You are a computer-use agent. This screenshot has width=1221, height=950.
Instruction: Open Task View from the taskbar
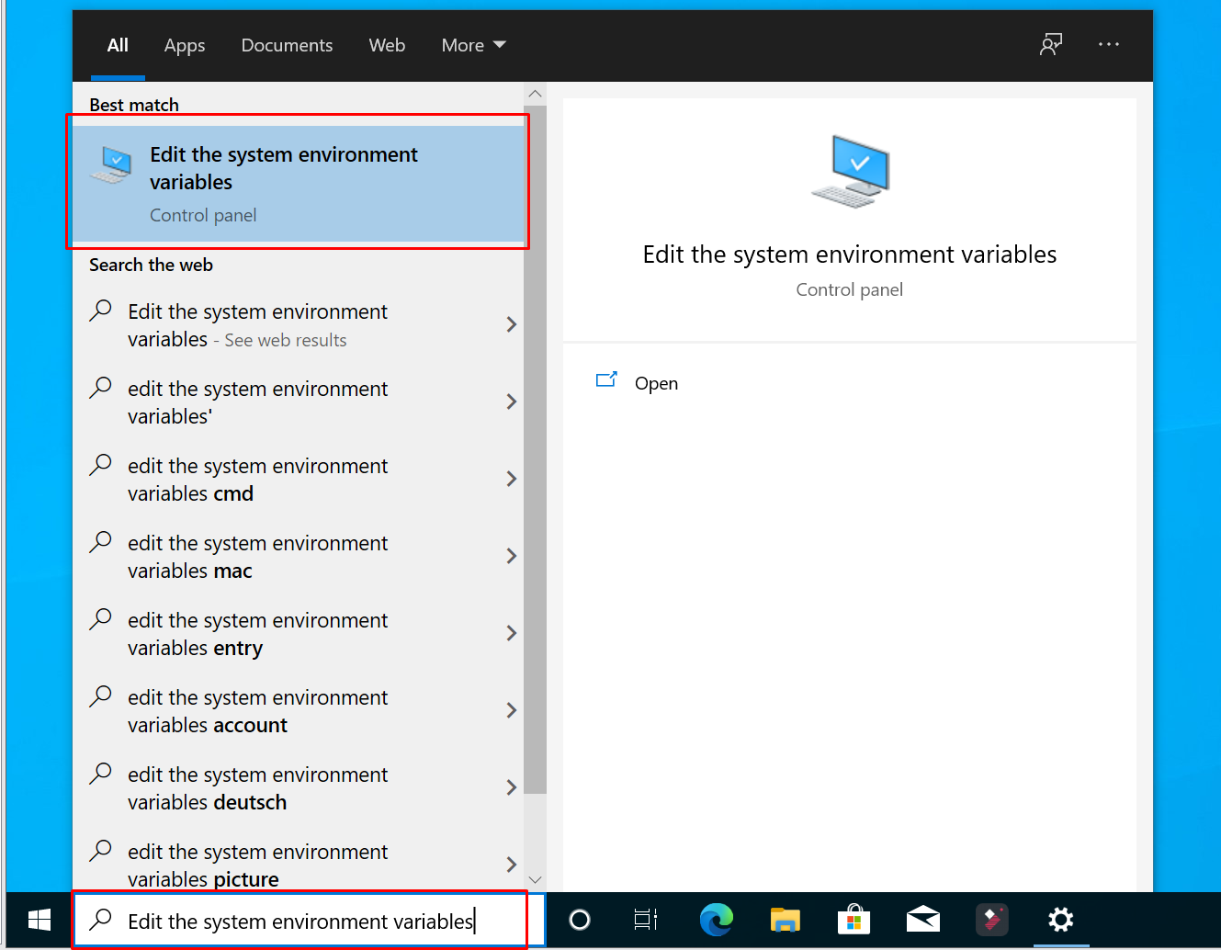(646, 920)
